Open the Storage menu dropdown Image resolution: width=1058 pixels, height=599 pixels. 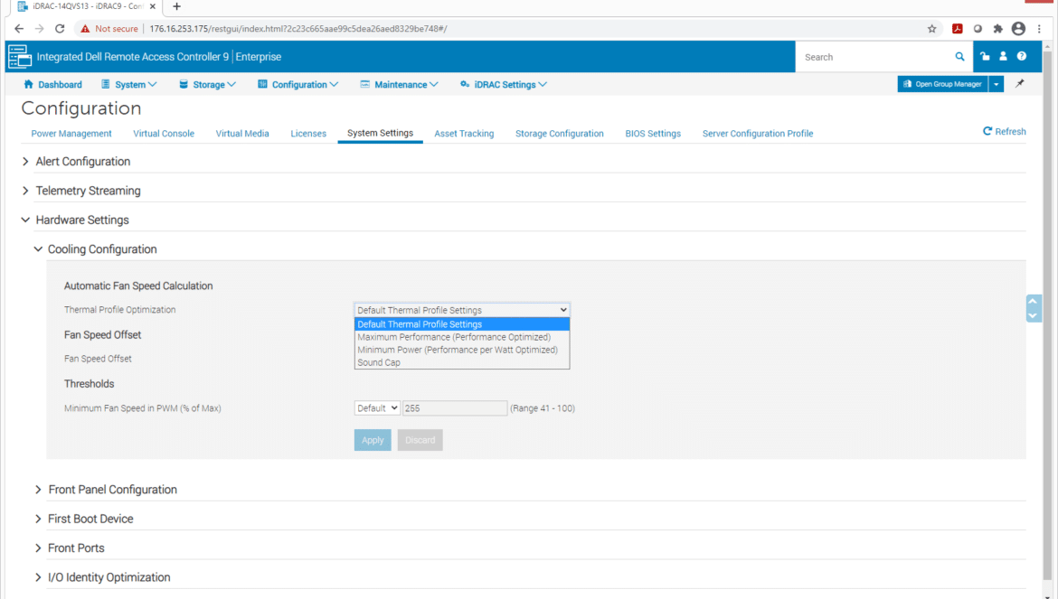pyautogui.click(x=207, y=84)
